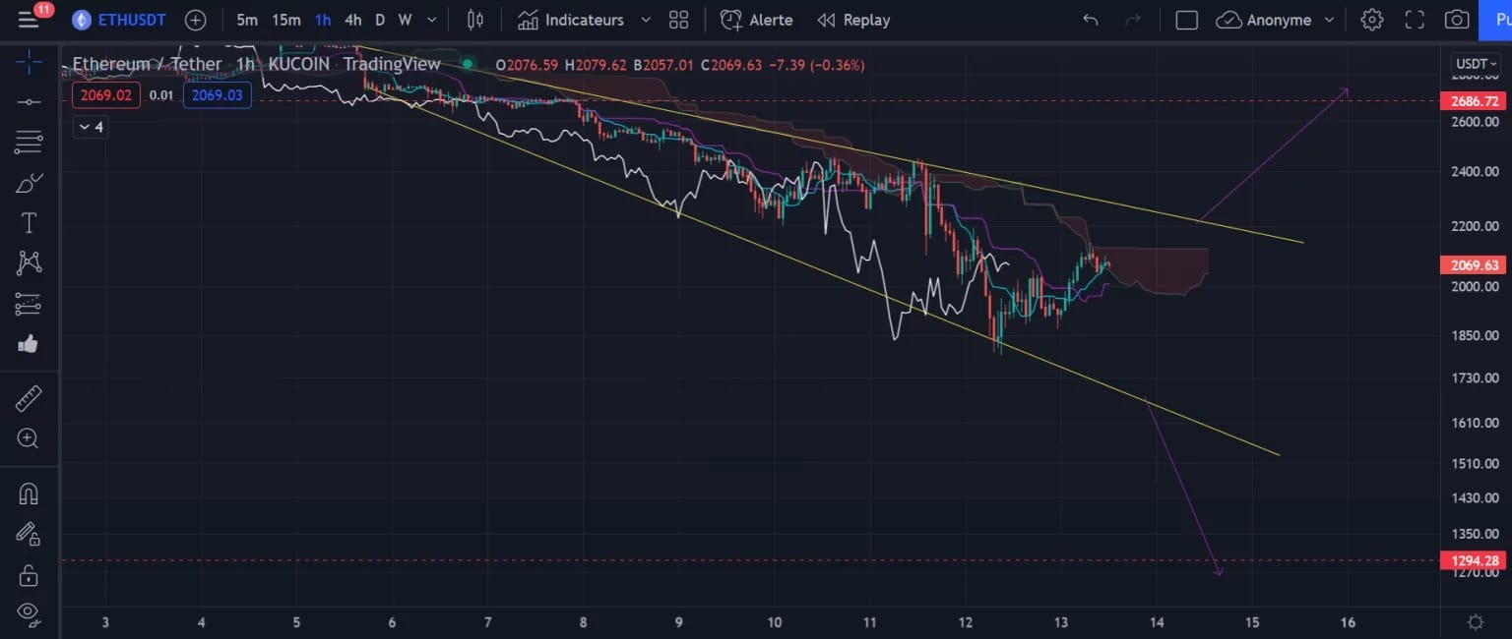Toggle lock all drawing tools
Image resolution: width=1512 pixels, height=639 pixels.
pyautogui.click(x=29, y=574)
